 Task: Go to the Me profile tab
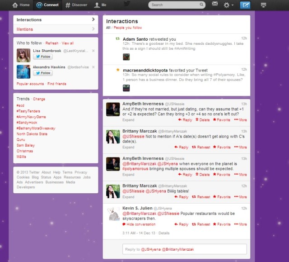point(100,5)
